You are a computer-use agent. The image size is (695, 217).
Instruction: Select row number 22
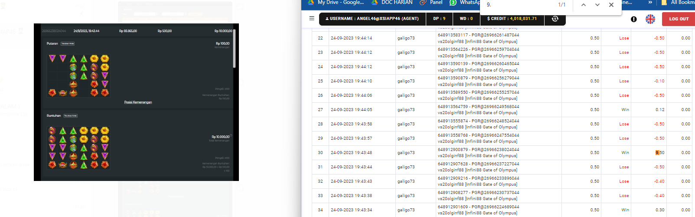click(320, 38)
